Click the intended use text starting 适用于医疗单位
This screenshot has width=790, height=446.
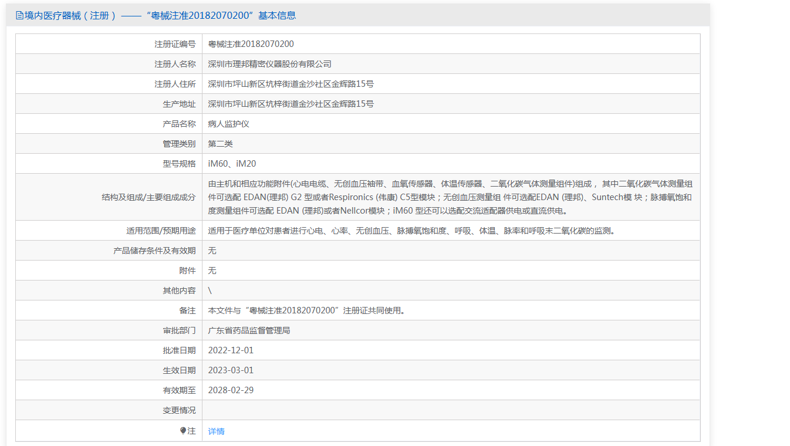(x=412, y=231)
